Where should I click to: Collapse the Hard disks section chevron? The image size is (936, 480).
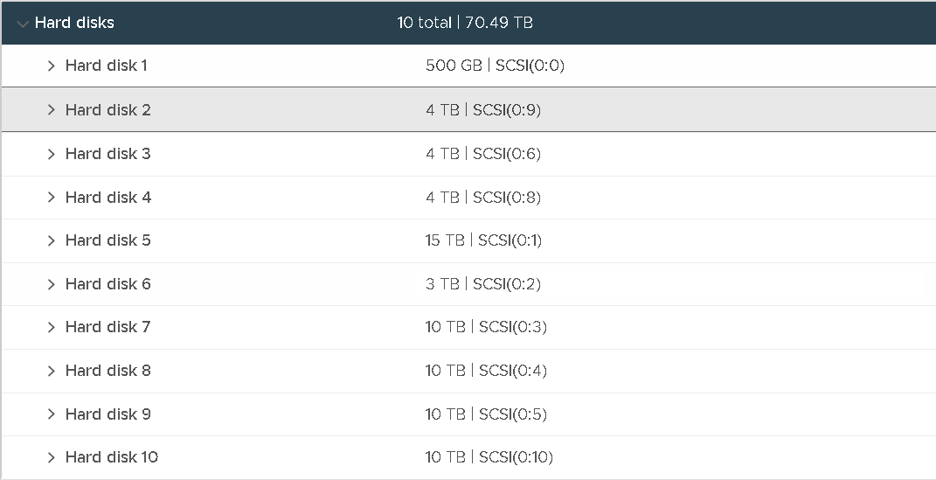23,24
